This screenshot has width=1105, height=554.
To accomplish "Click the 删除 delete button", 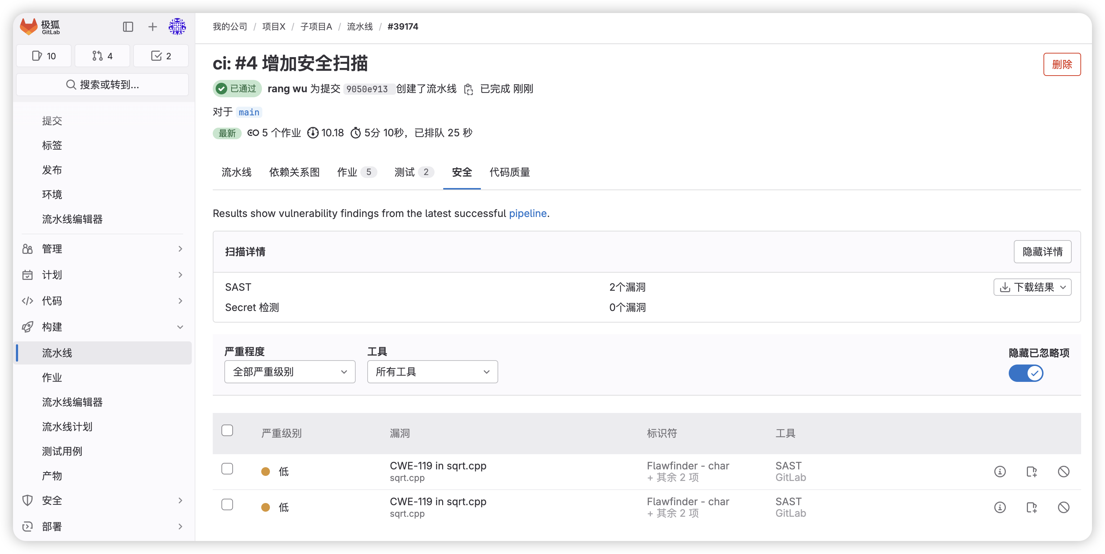I will click(1062, 64).
